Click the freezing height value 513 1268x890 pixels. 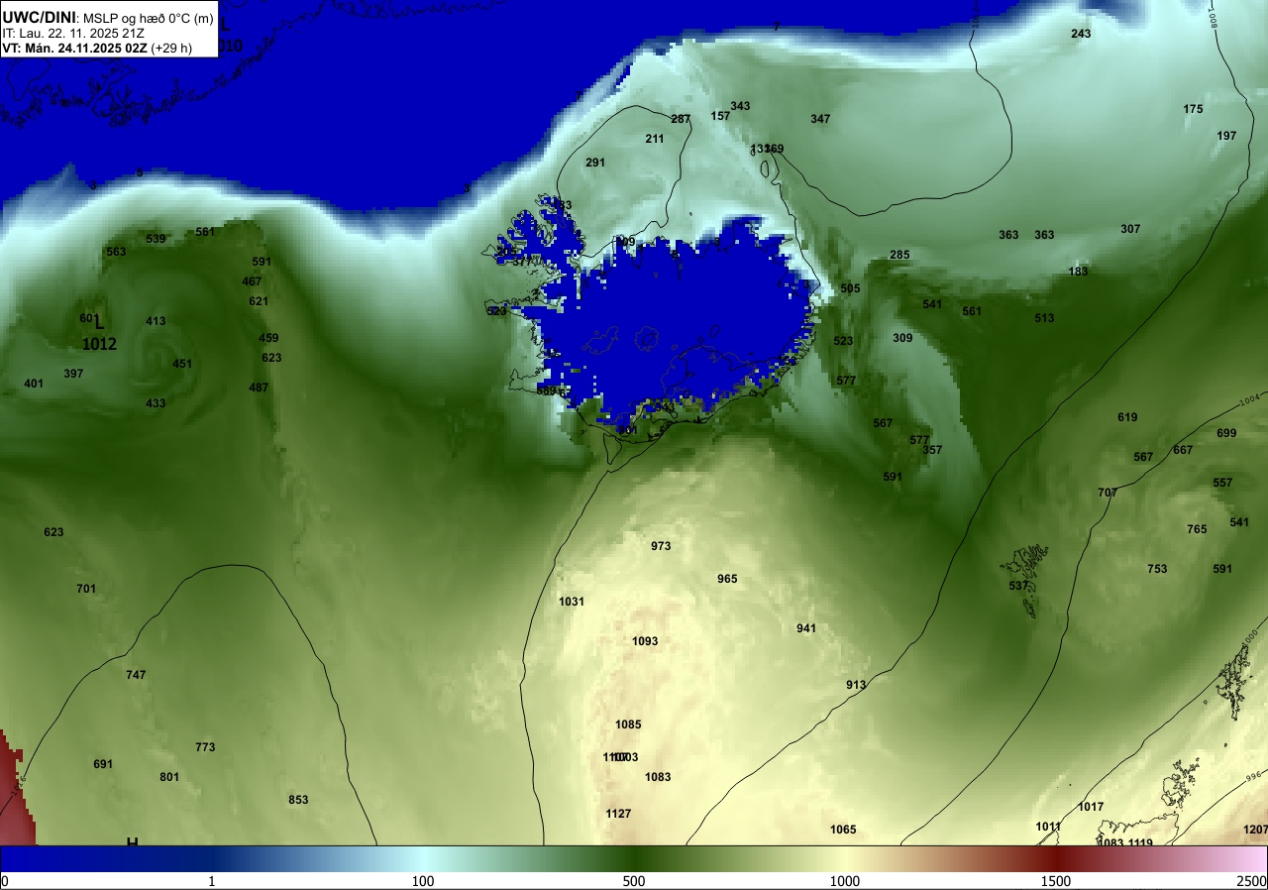[1044, 318]
